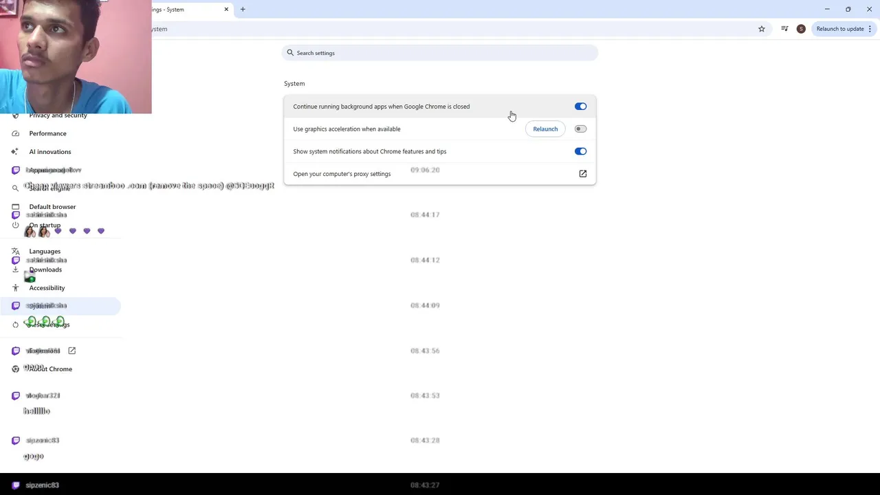The width and height of the screenshot is (880, 495).
Task: Close the Settings - System tab
Action: tap(226, 10)
